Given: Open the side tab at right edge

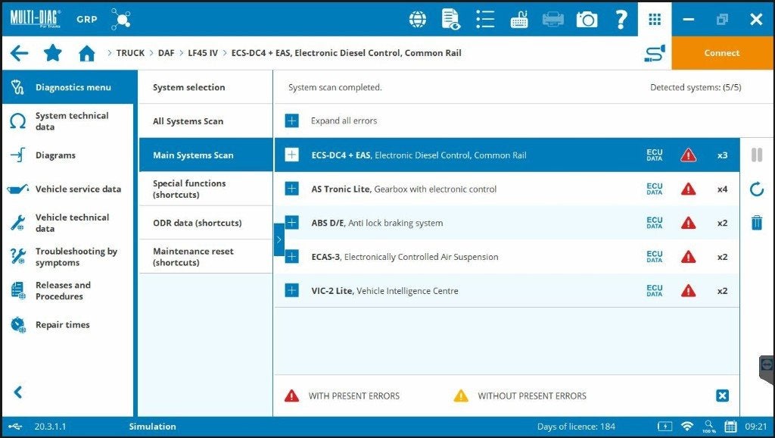Looking at the screenshot, I should click(x=767, y=369).
